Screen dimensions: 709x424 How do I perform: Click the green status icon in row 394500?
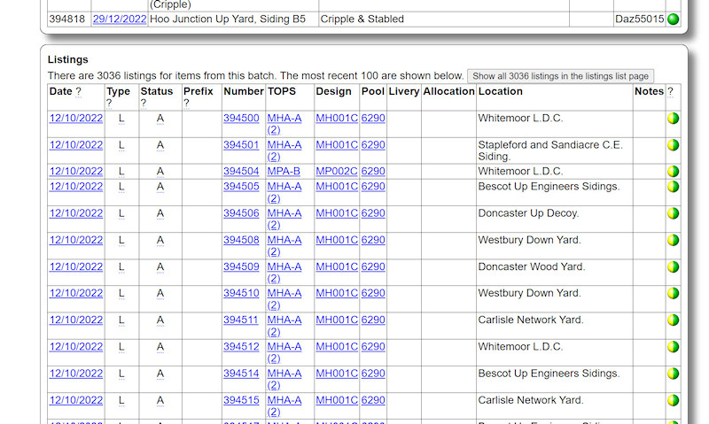coord(674,118)
